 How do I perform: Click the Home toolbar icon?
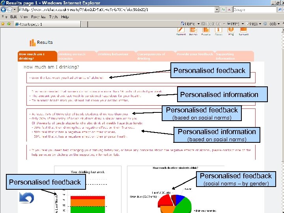[x=183, y=24]
